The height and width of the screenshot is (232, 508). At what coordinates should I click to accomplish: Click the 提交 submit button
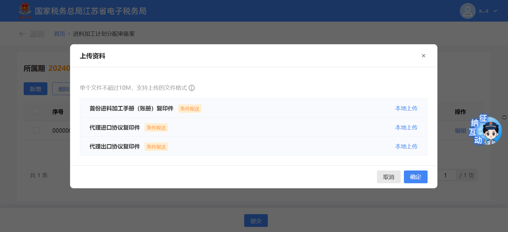click(x=256, y=221)
